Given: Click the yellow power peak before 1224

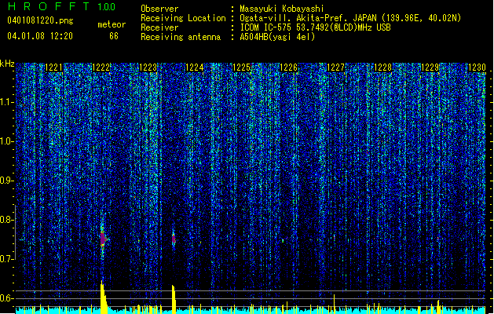Looking at the screenshot, I should point(174,299).
